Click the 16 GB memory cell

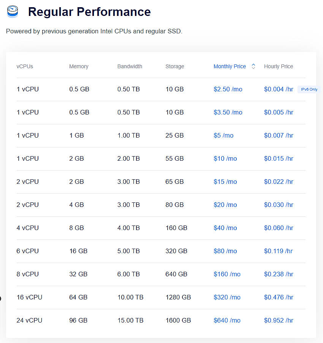[78, 251]
